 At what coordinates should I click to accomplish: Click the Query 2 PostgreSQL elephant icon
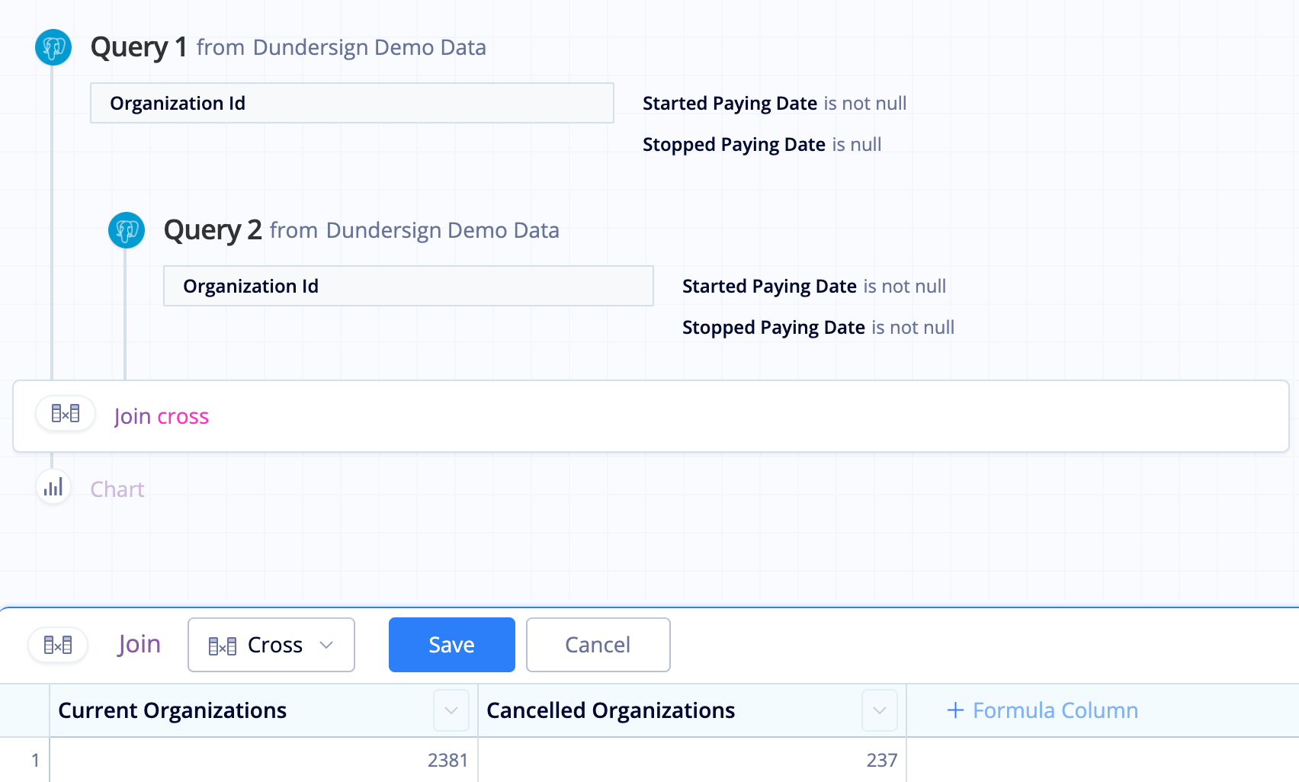pos(127,230)
